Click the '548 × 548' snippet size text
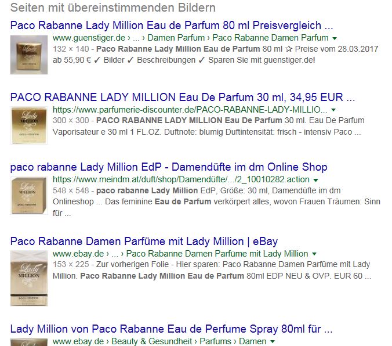392x346 pixels. [71, 190]
